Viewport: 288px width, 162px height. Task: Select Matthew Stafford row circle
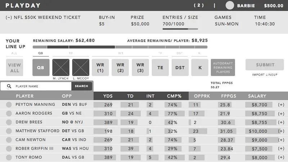(9, 131)
